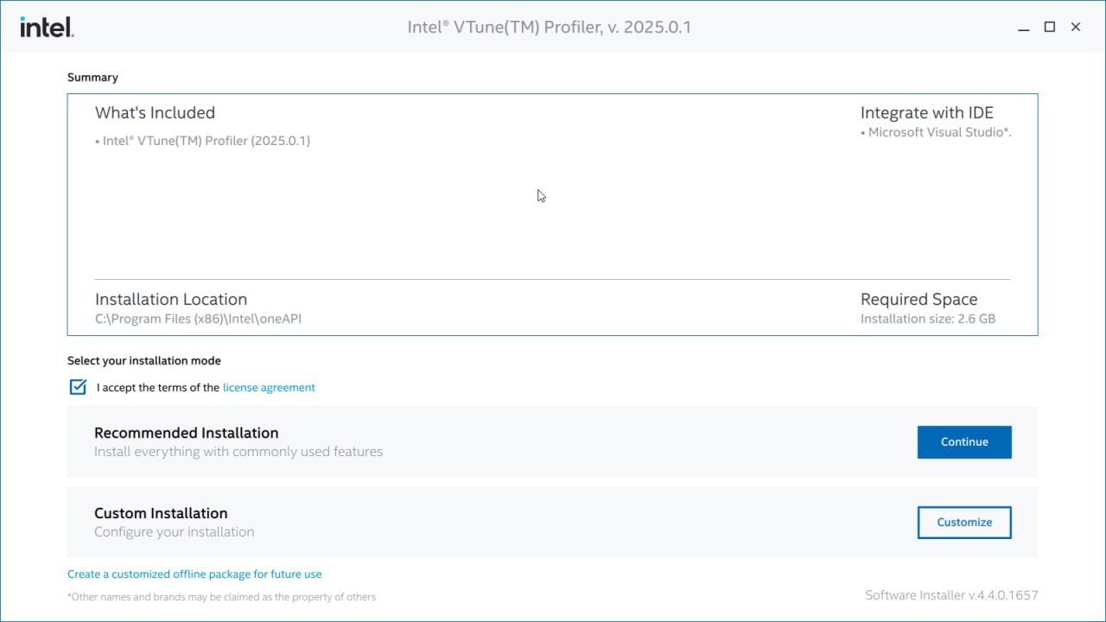Click the Customize button
This screenshot has height=622, width=1106.
click(x=964, y=522)
